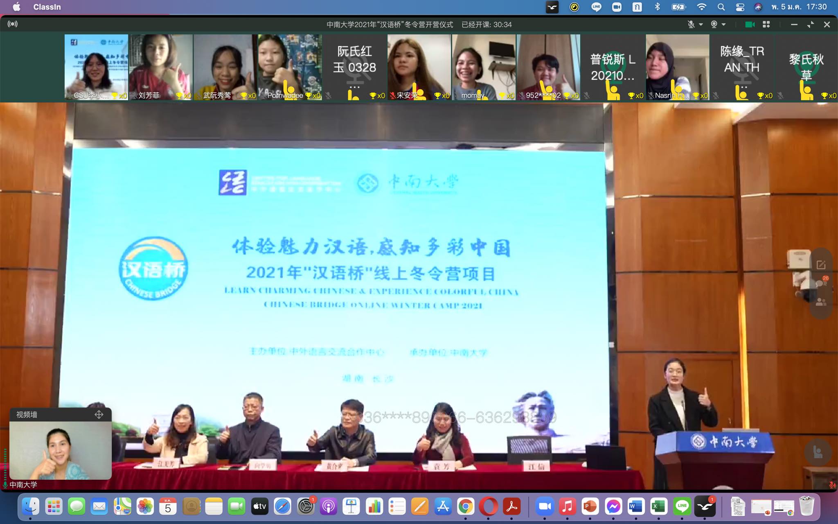Expand the camera options dropdown arrow
Image resolution: width=838 pixels, height=524 pixels.
[724, 25]
